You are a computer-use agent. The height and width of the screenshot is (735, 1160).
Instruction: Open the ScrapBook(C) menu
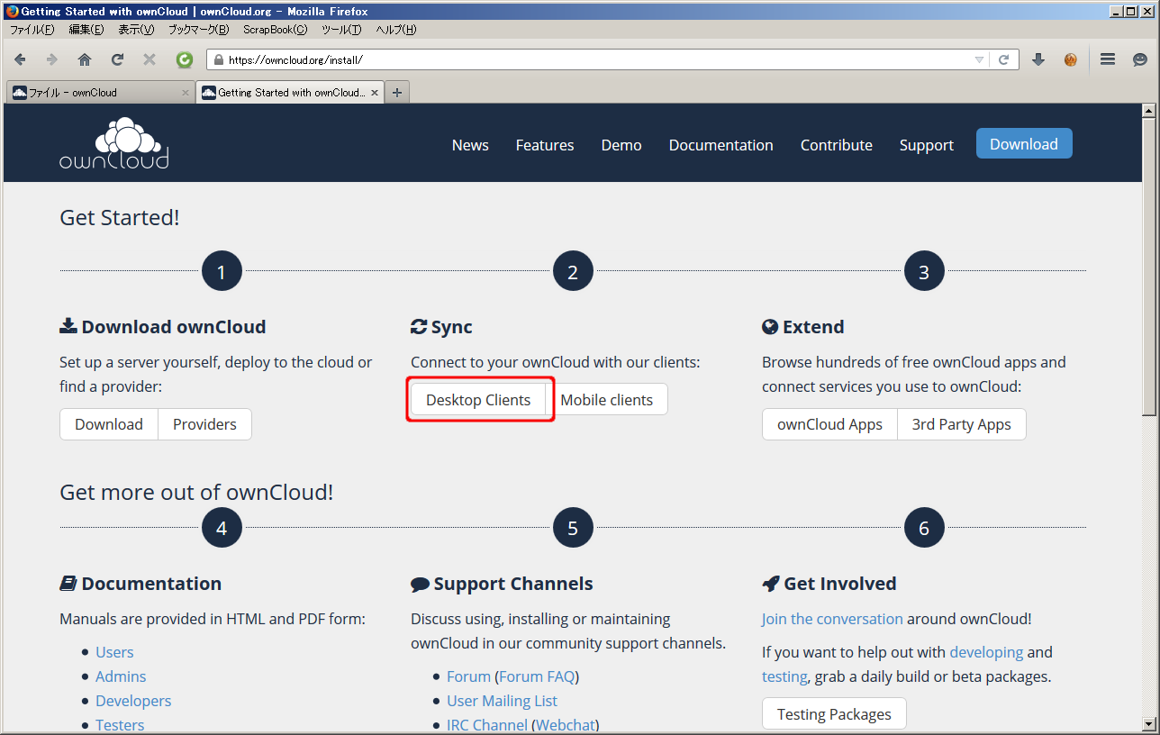275,29
